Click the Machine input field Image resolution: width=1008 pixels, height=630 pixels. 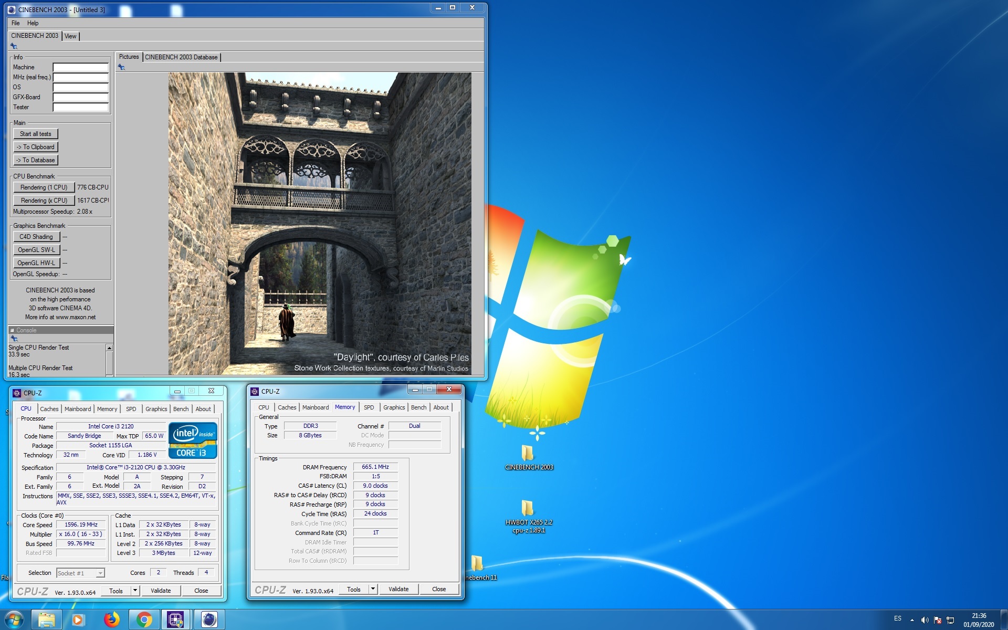(81, 67)
